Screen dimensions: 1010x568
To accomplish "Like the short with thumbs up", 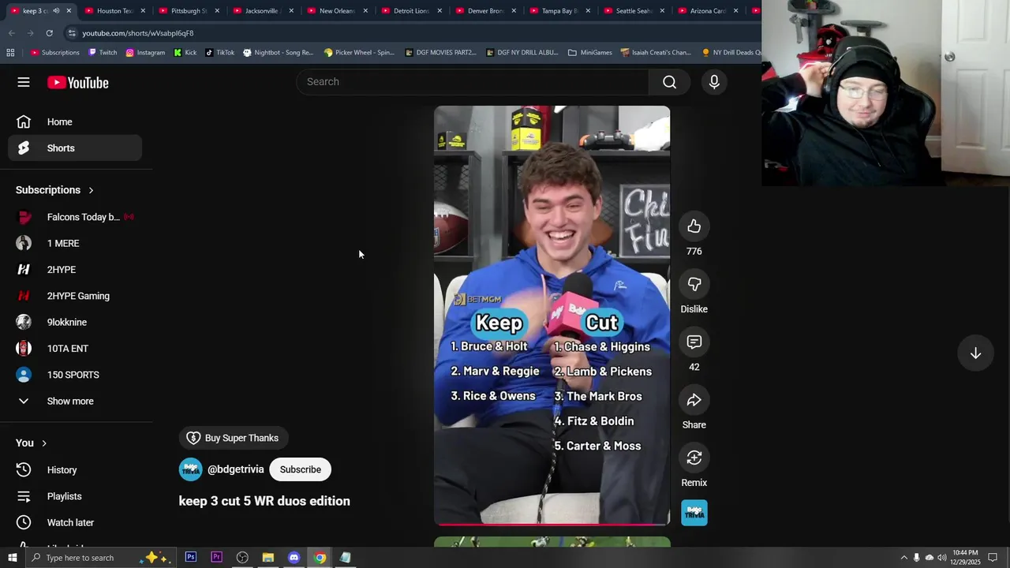I will pyautogui.click(x=694, y=227).
